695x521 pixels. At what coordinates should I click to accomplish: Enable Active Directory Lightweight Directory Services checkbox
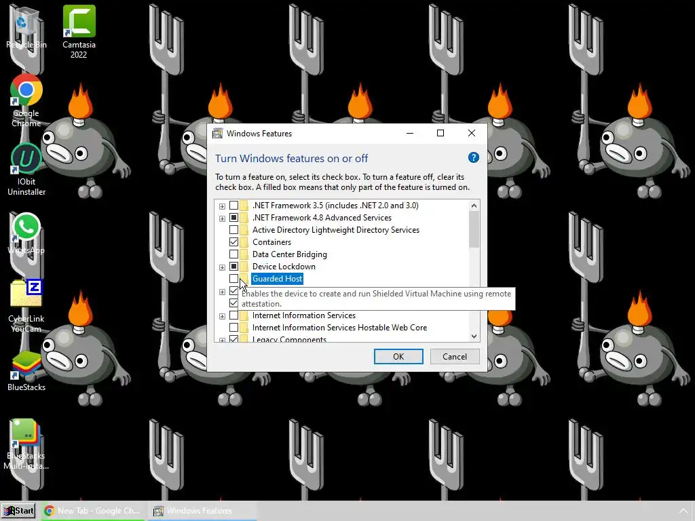click(233, 230)
